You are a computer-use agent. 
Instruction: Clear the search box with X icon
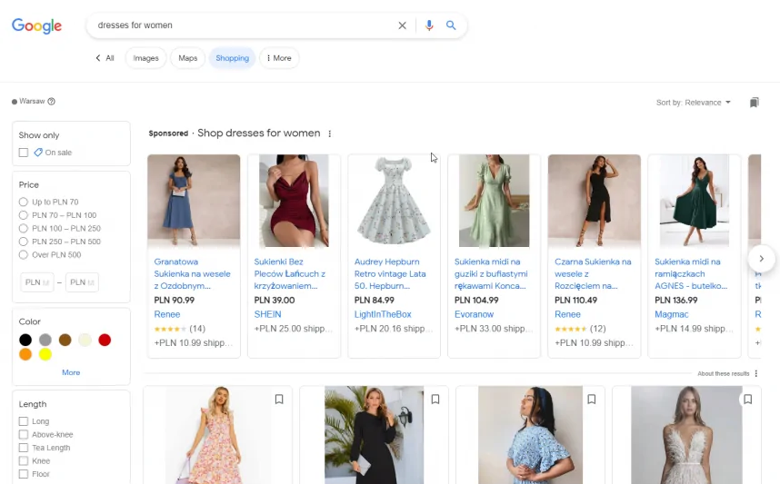402,25
